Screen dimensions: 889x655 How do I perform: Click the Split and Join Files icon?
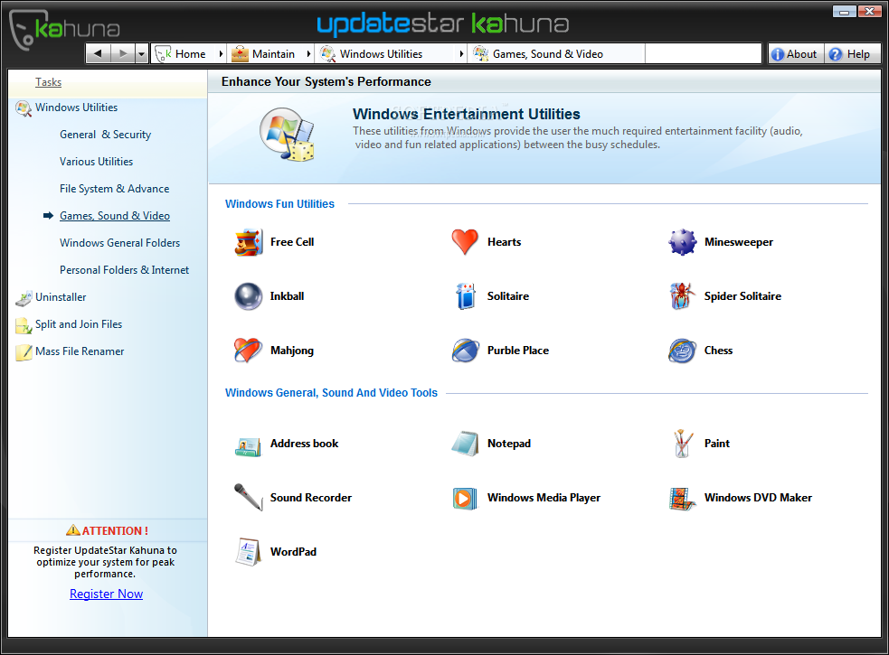(24, 325)
